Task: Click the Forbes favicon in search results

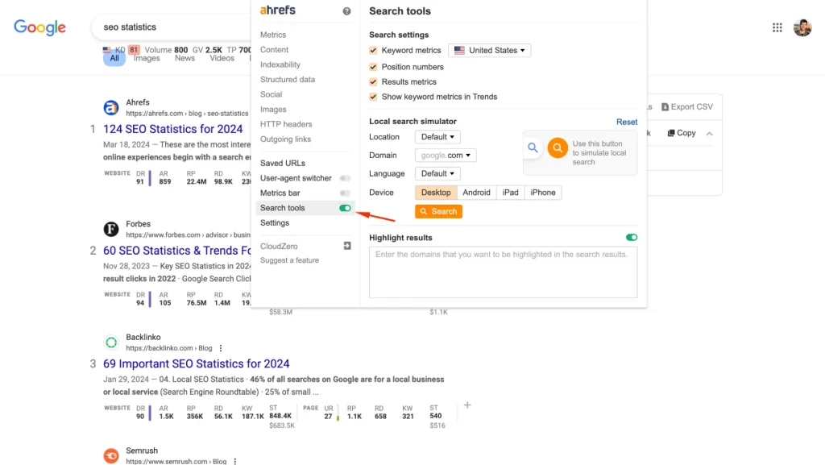Action: point(110,228)
